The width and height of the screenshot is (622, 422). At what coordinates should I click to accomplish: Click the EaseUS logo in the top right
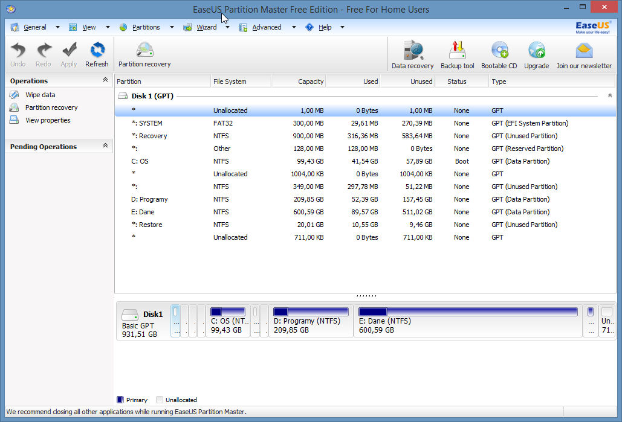click(x=593, y=27)
